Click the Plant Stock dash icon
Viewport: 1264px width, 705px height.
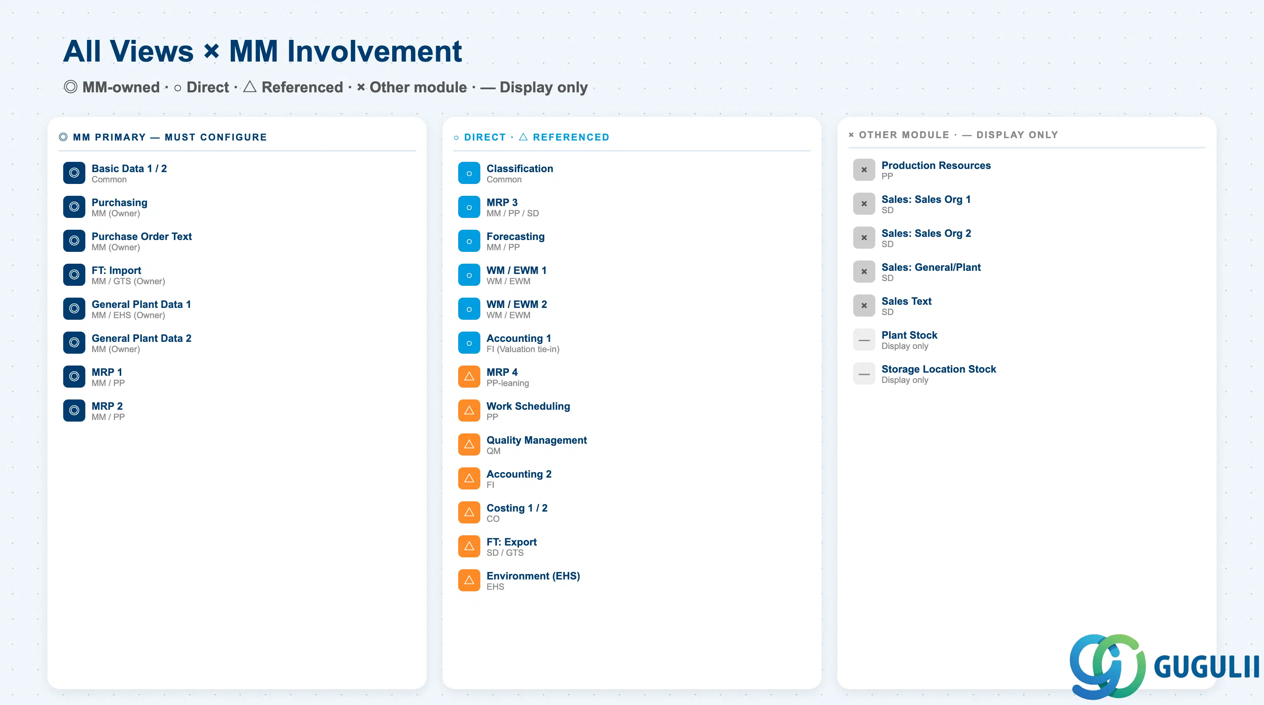pos(864,340)
